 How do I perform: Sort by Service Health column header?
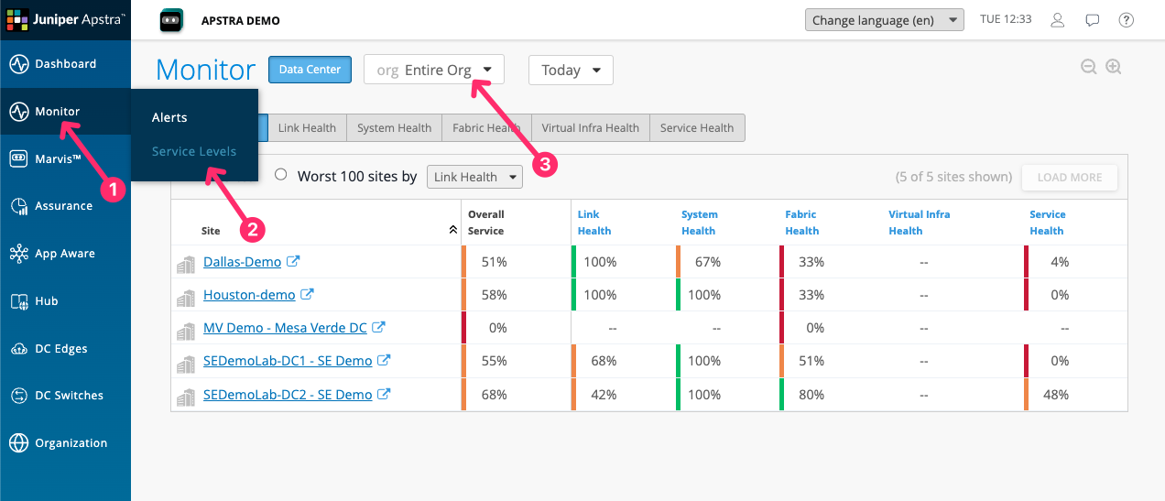[1047, 223]
